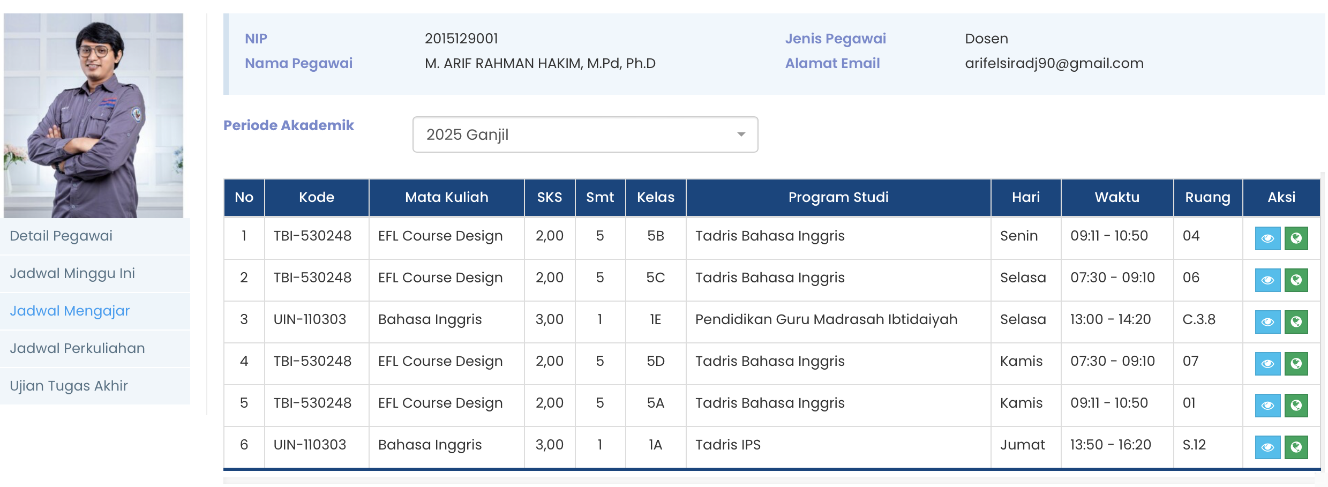Click the eye icon for class 5A row
This screenshot has height=487, width=1328.
[x=1267, y=406]
